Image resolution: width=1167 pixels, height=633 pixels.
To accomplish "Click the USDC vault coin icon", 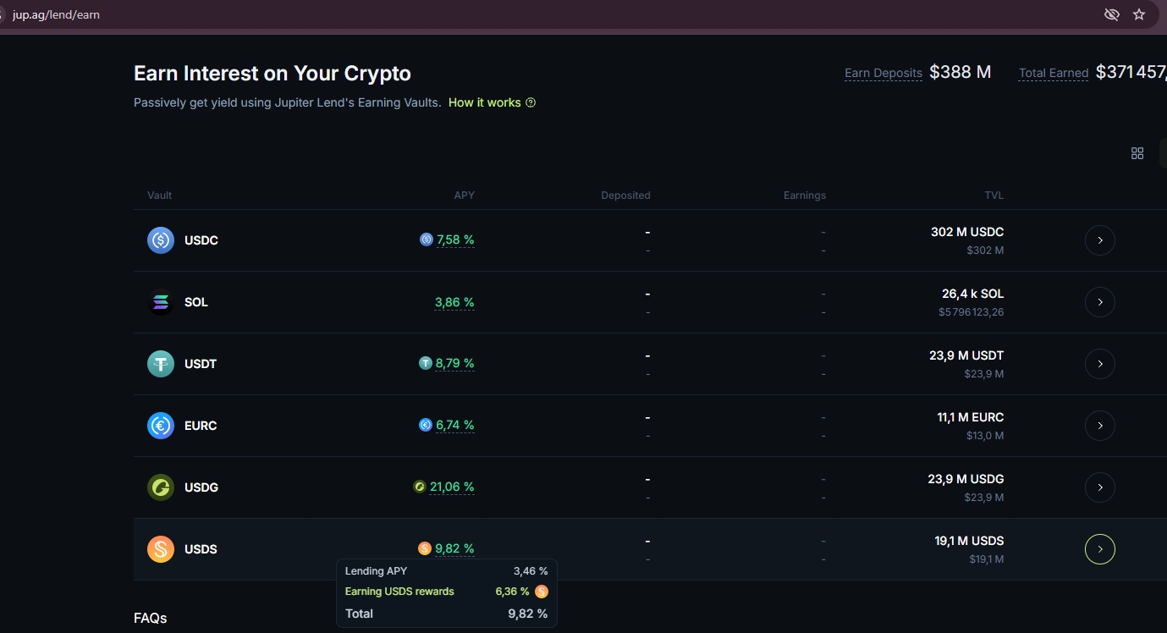I will [161, 240].
